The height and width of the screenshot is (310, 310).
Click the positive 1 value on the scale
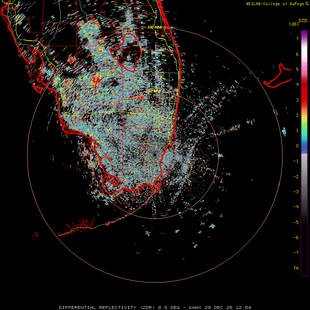click(x=297, y=131)
